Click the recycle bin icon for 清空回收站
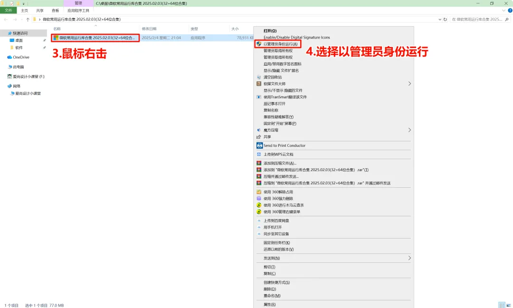This screenshot has height=308, width=513. [x=259, y=77]
